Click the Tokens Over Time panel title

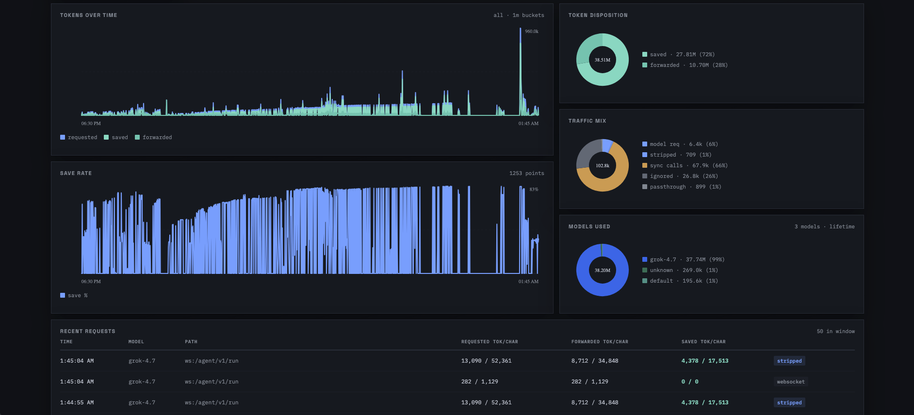[88, 15]
